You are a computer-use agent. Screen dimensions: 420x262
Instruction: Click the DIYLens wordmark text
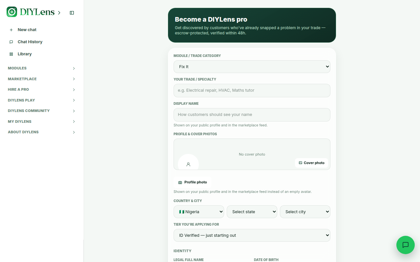(x=37, y=12)
